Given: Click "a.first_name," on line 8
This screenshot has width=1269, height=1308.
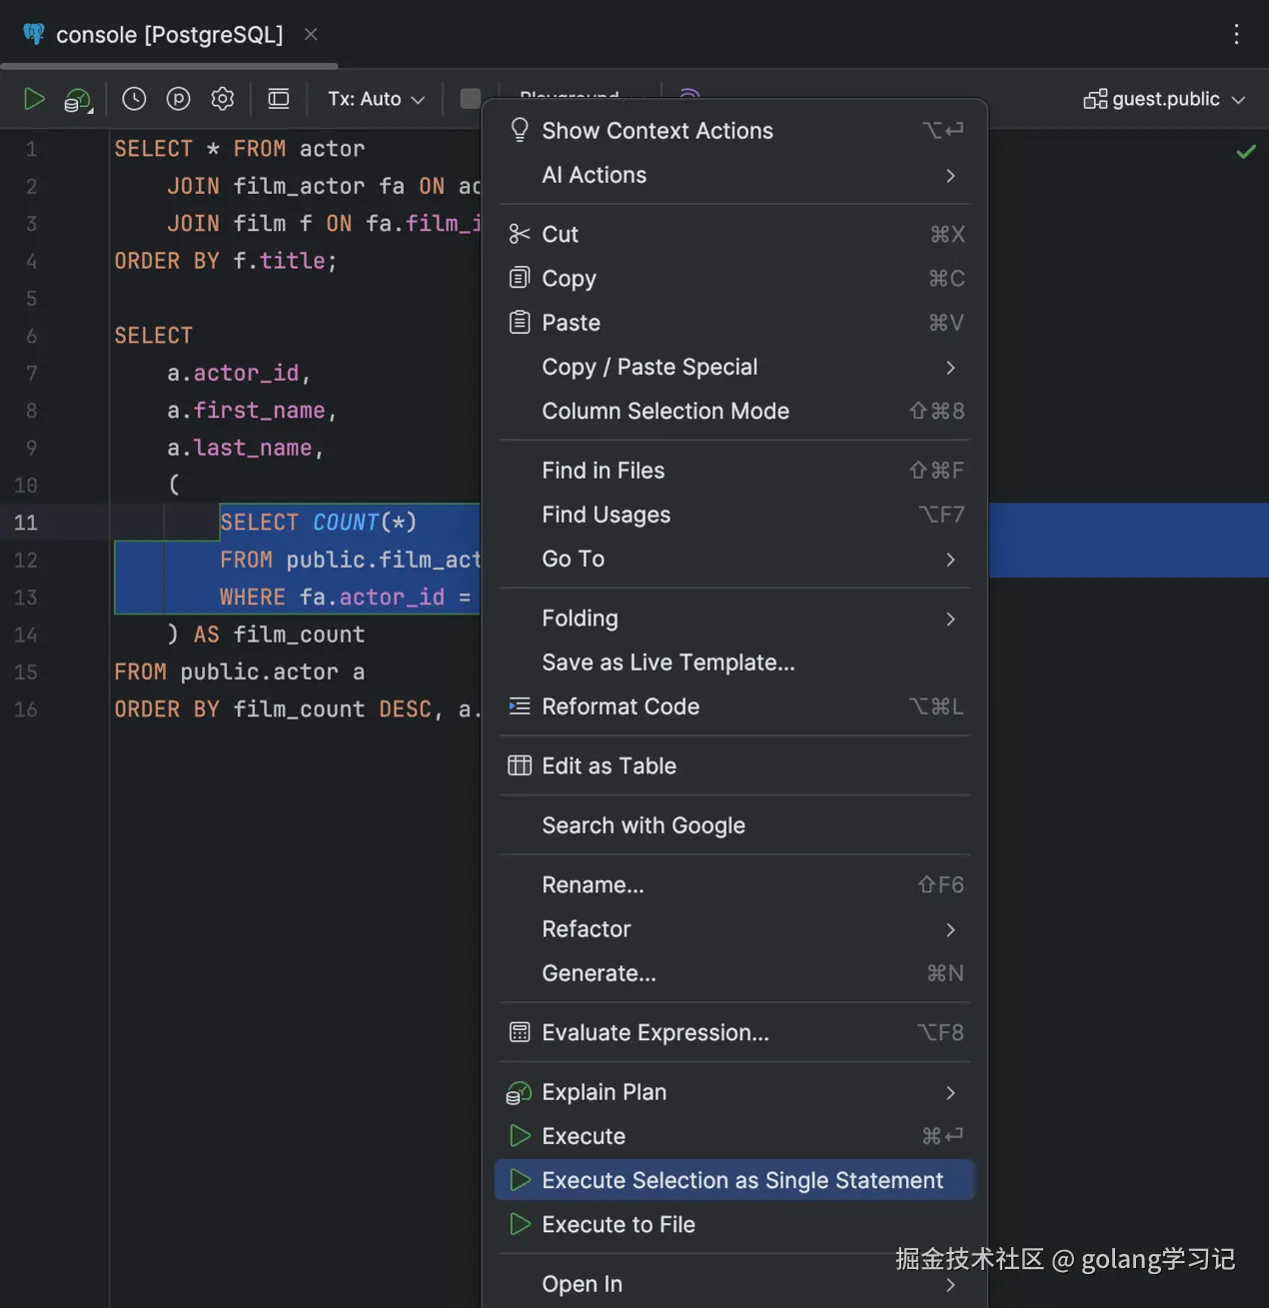Looking at the screenshot, I should point(252,411).
